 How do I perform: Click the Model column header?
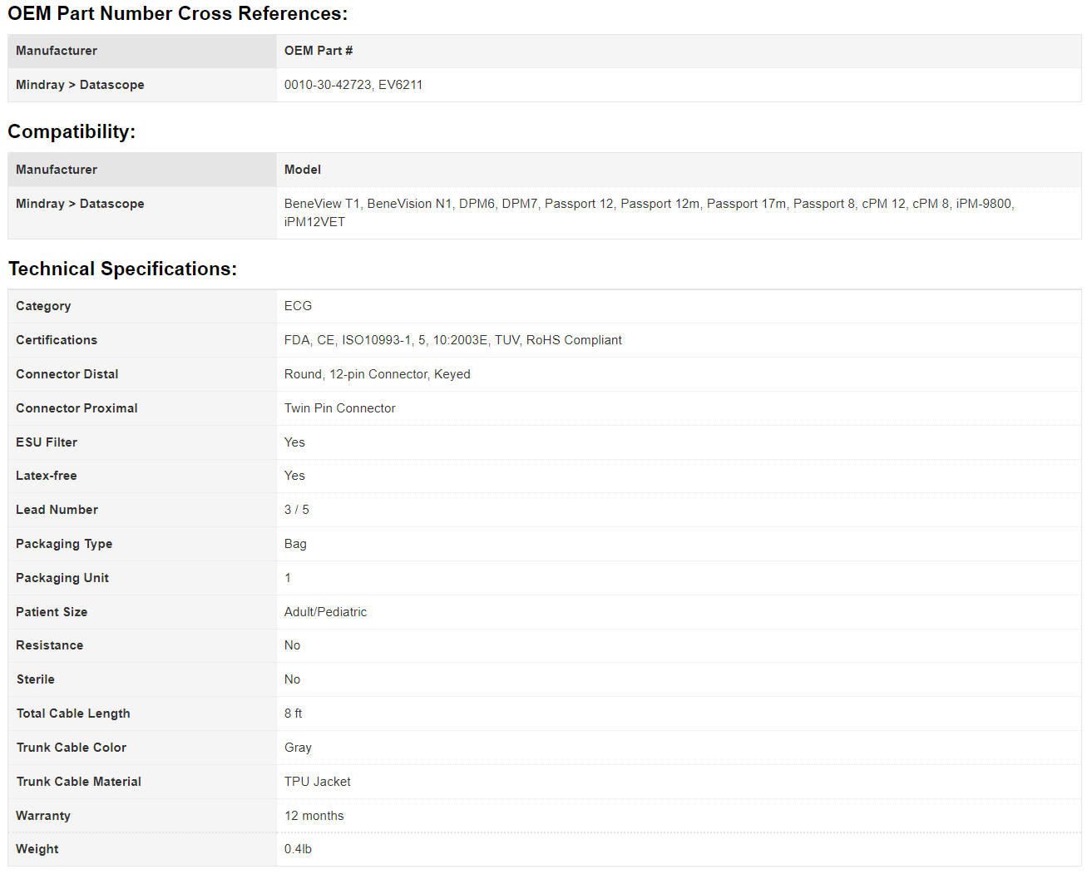click(303, 170)
